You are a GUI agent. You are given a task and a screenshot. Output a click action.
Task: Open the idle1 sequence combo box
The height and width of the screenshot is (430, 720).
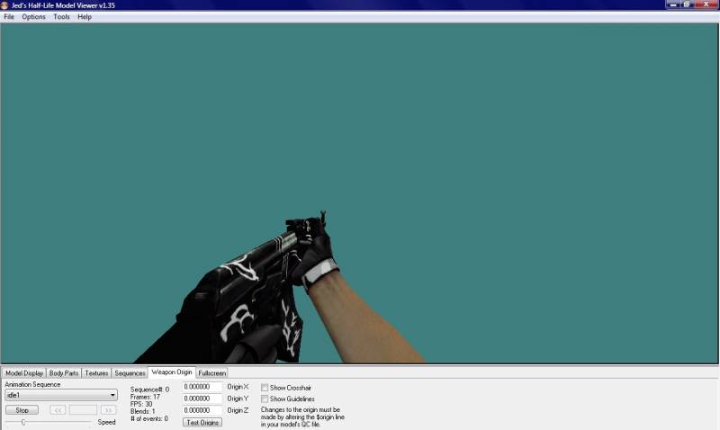click(61, 395)
